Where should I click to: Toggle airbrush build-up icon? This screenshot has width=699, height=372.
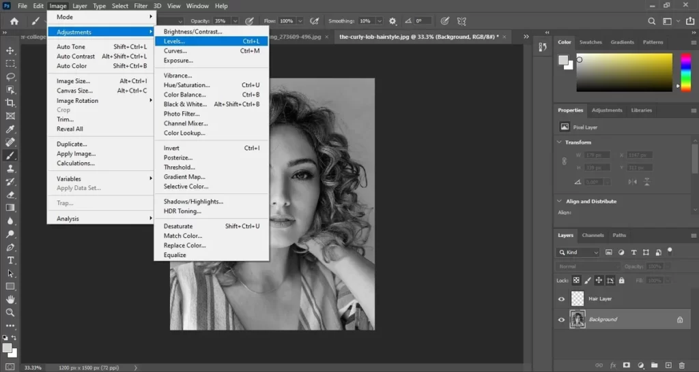pyautogui.click(x=314, y=21)
